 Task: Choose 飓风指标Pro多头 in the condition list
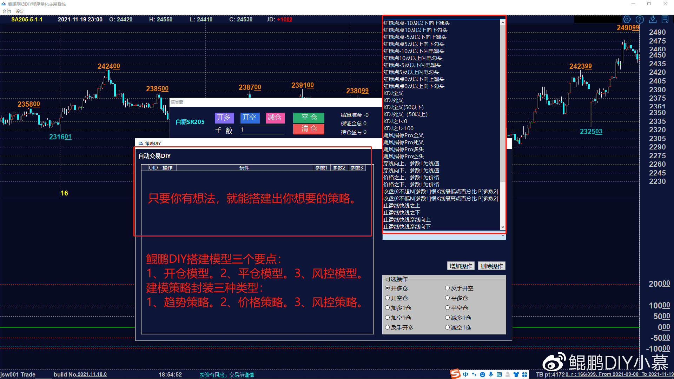click(403, 149)
